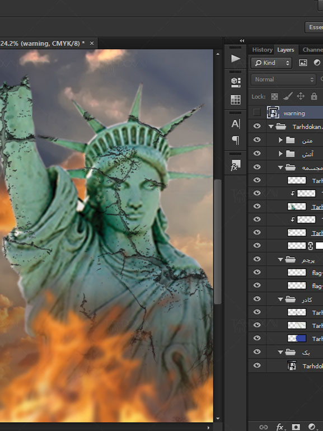This screenshot has height=431, width=323.
Task: Hide the آتش group
Action: tap(257, 153)
